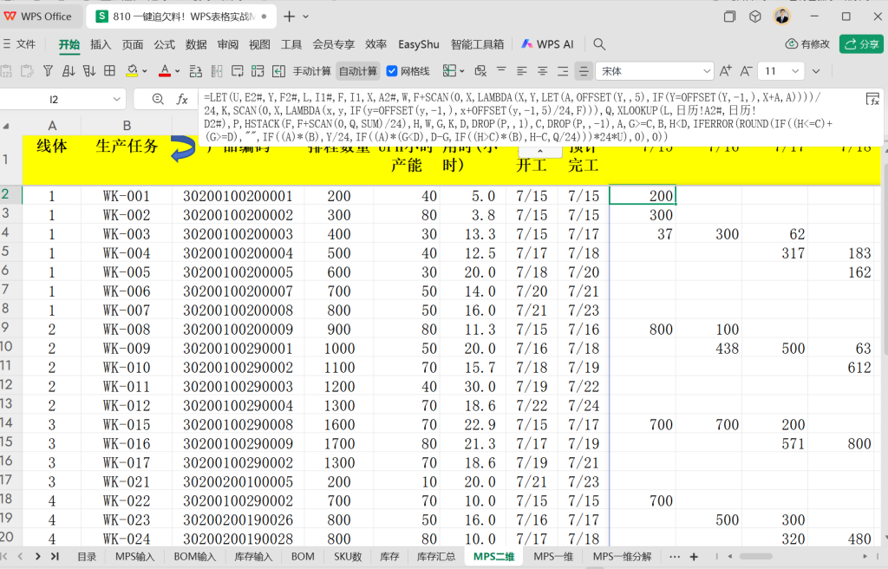Click the search magnifier icon in ribbon

click(x=599, y=44)
